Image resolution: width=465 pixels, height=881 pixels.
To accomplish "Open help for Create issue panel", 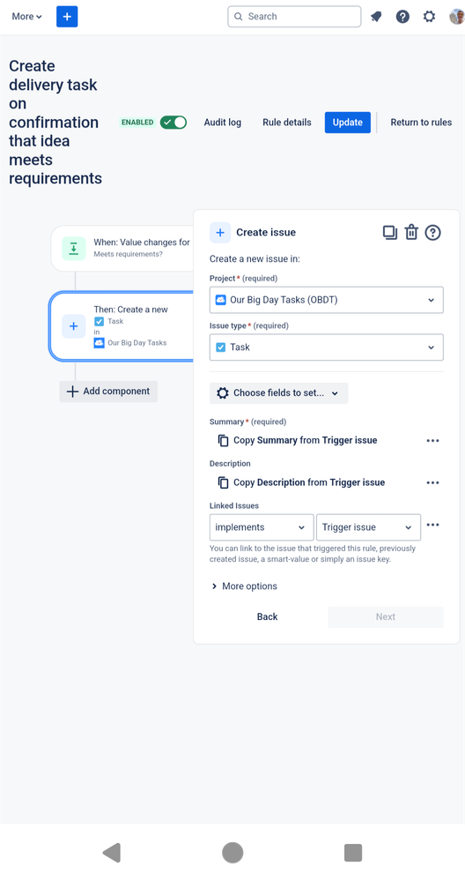I will point(432,232).
